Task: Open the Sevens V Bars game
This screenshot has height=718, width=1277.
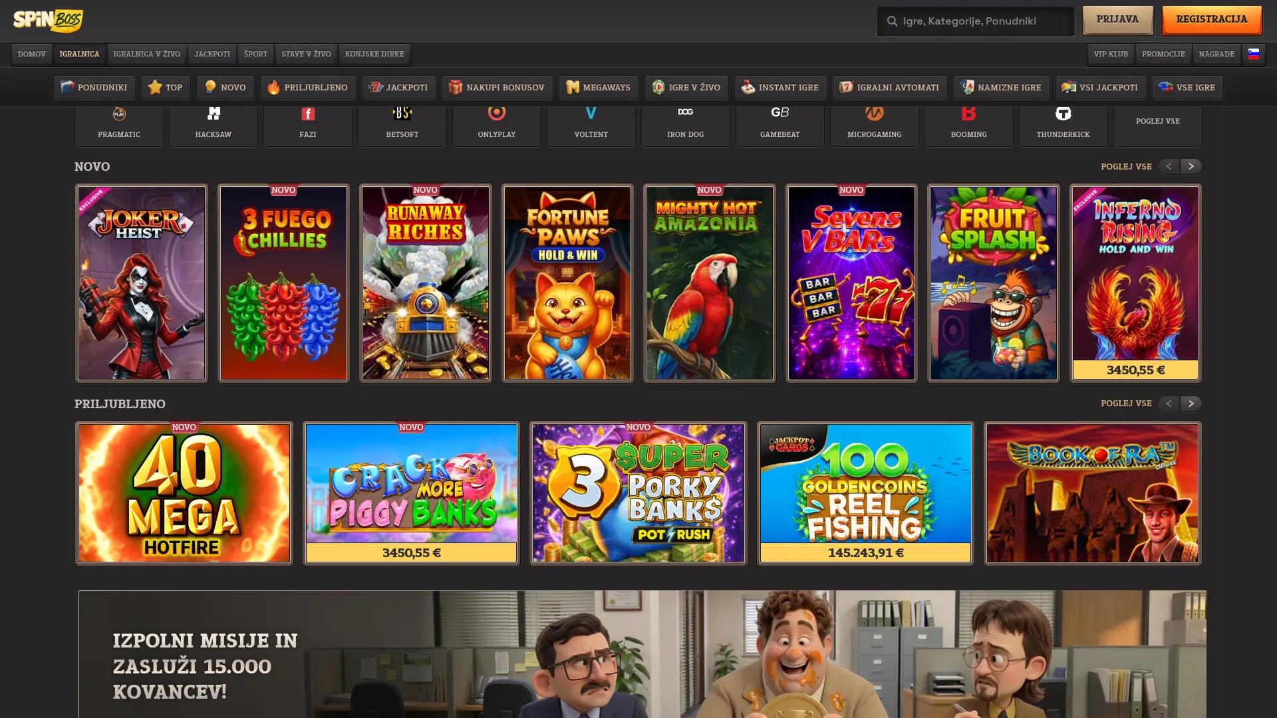Action: tap(851, 283)
